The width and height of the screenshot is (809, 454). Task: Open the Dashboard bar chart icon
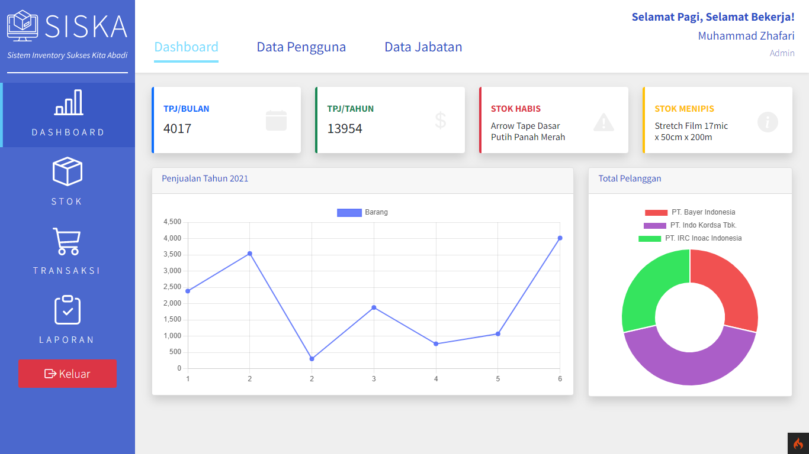pos(68,103)
